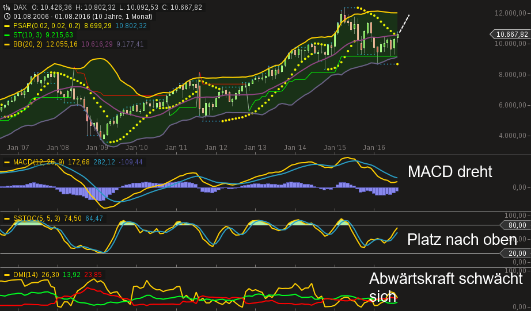Click the yellow DMI legend color marker
Image resolution: width=531 pixels, height=311 pixels.
tap(7, 275)
